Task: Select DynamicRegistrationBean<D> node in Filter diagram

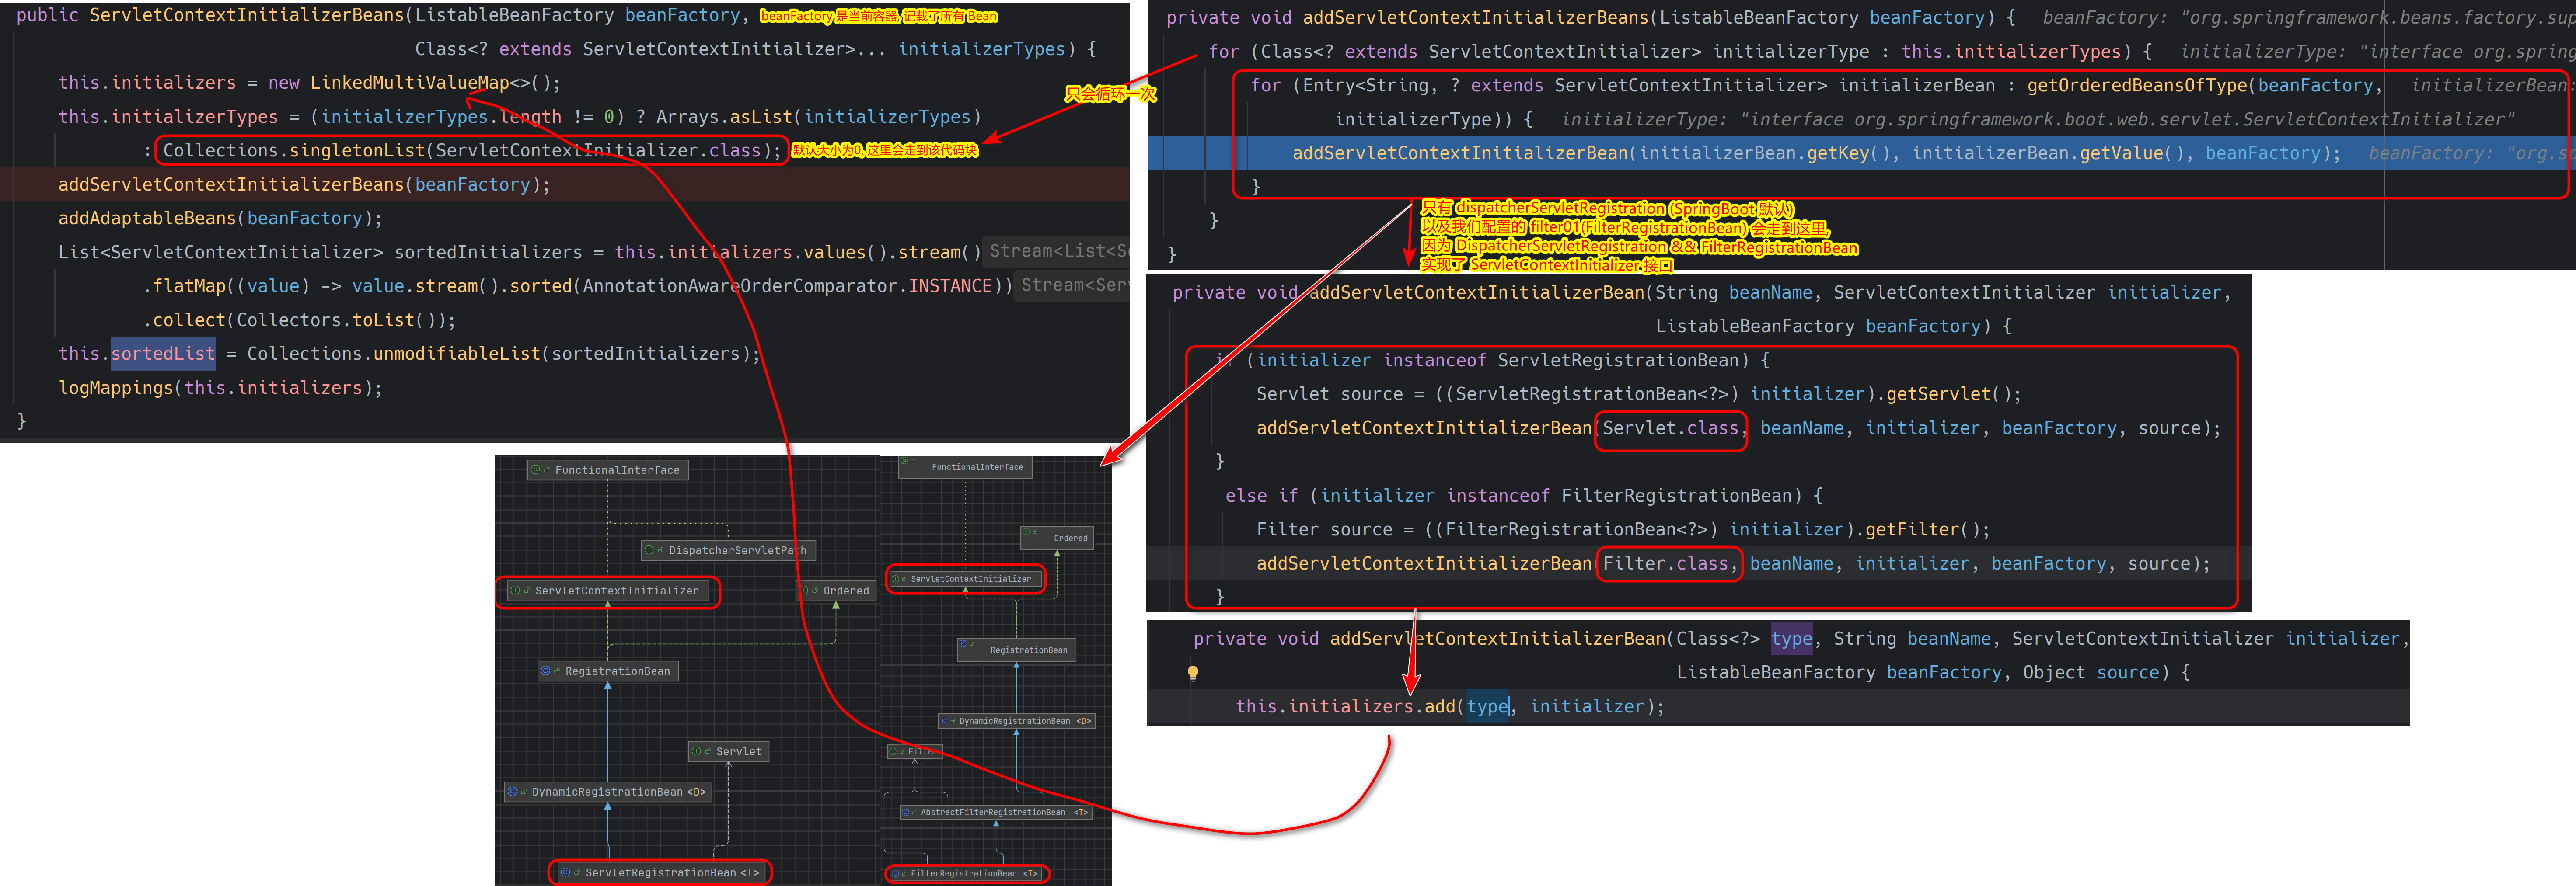Action: coord(1016,720)
